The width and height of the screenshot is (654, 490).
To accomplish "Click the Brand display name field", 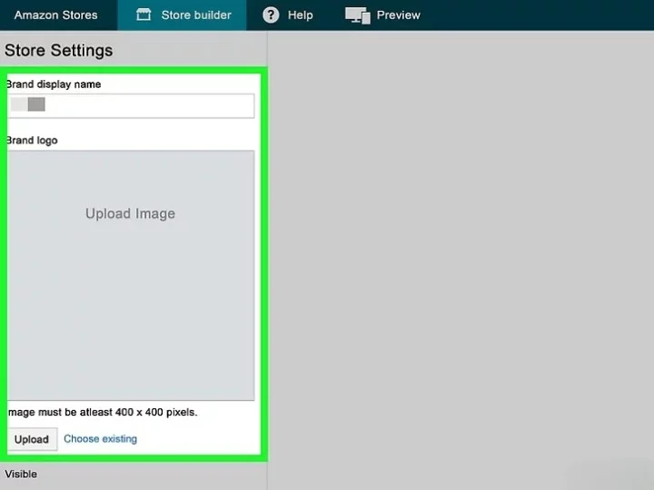I will (x=131, y=106).
